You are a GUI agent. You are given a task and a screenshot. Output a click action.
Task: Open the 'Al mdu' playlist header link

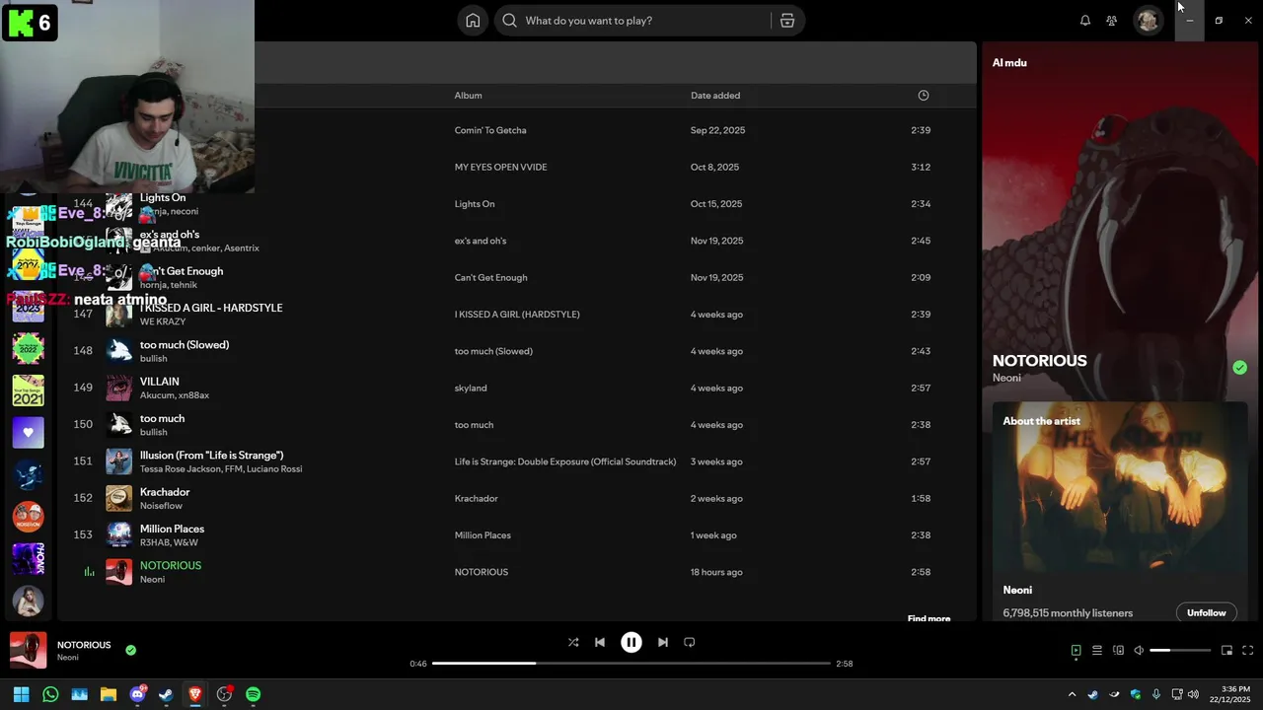1009,62
